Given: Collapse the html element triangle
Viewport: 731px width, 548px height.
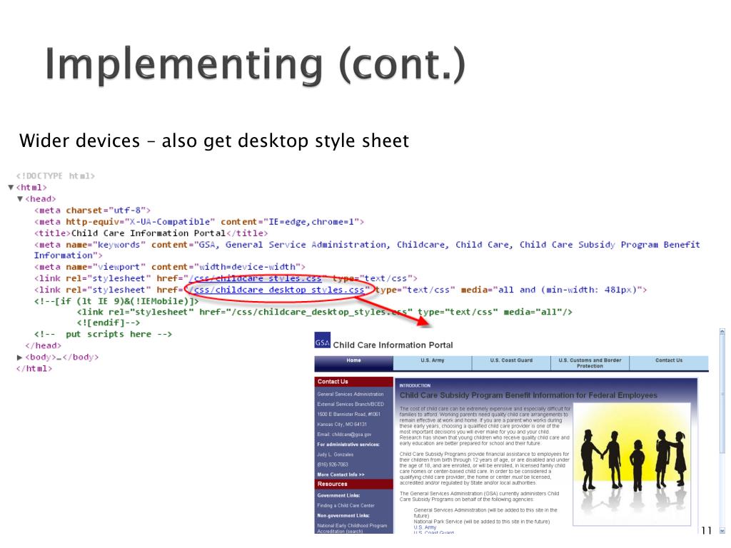Looking at the screenshot, I should click(x=11, y=188).
